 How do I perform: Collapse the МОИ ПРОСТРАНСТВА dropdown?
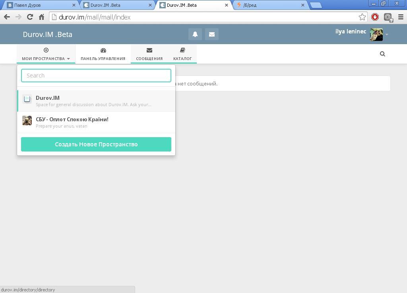[x=46, y=54]
